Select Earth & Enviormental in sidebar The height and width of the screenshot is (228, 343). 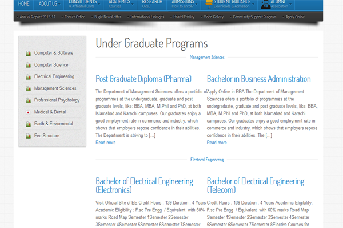[x=54, y=124]
